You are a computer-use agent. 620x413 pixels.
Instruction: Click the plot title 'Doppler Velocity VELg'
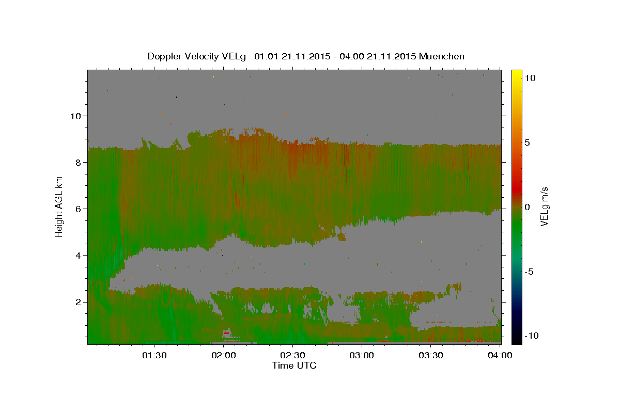(197, 56)
